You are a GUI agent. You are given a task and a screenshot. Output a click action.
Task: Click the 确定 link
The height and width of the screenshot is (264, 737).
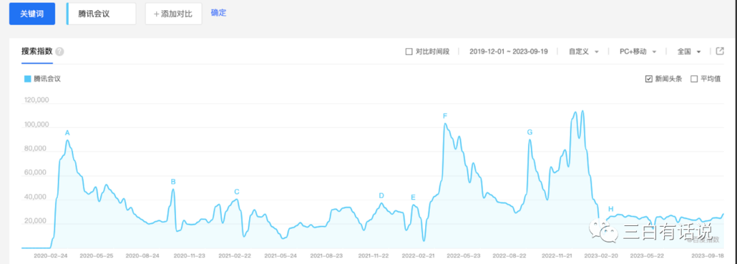(218, 13)
